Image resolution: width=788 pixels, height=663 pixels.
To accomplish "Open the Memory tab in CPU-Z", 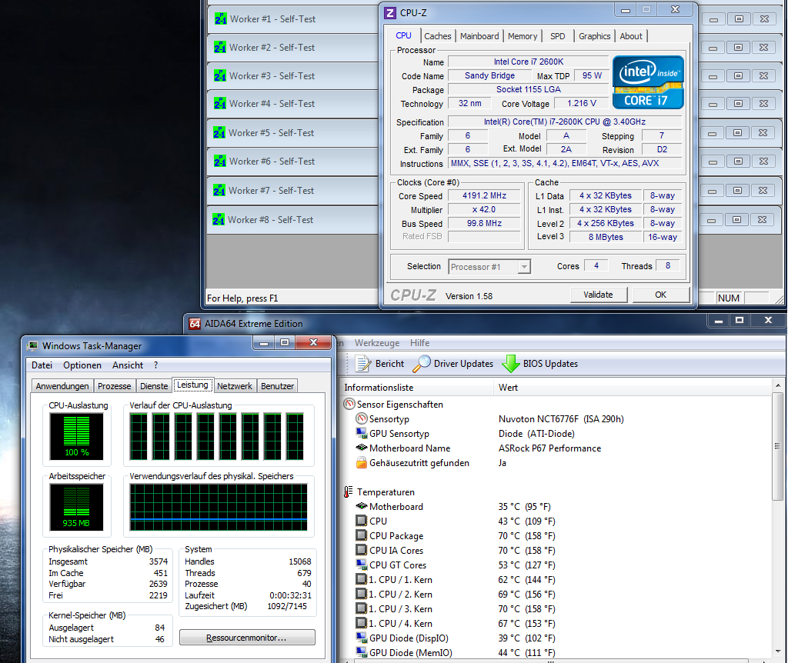I will (x=523, y=36).
